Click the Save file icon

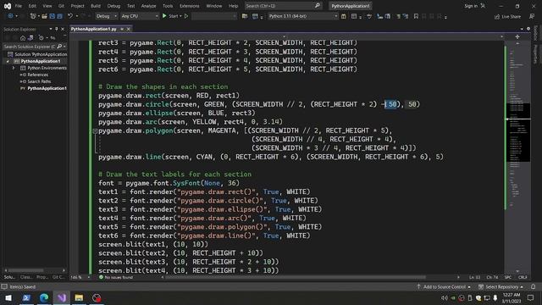[53, 16]
